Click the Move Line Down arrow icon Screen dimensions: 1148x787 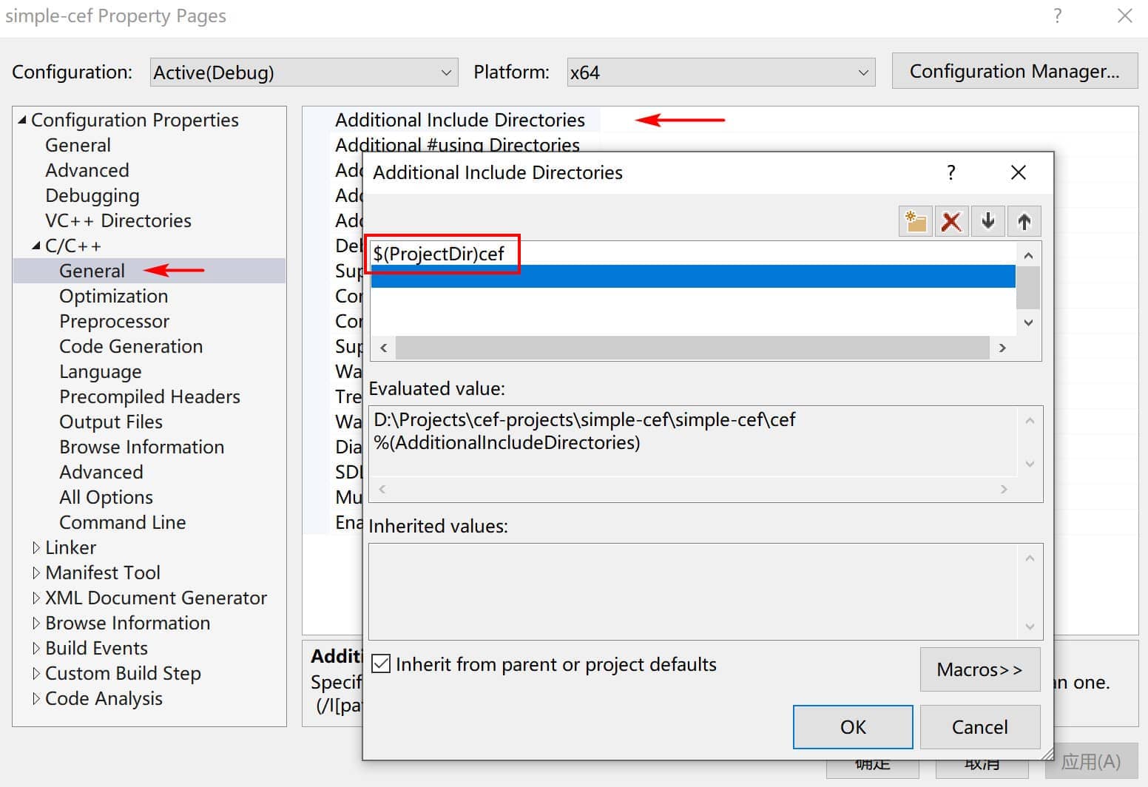click(x=987, y=221)
